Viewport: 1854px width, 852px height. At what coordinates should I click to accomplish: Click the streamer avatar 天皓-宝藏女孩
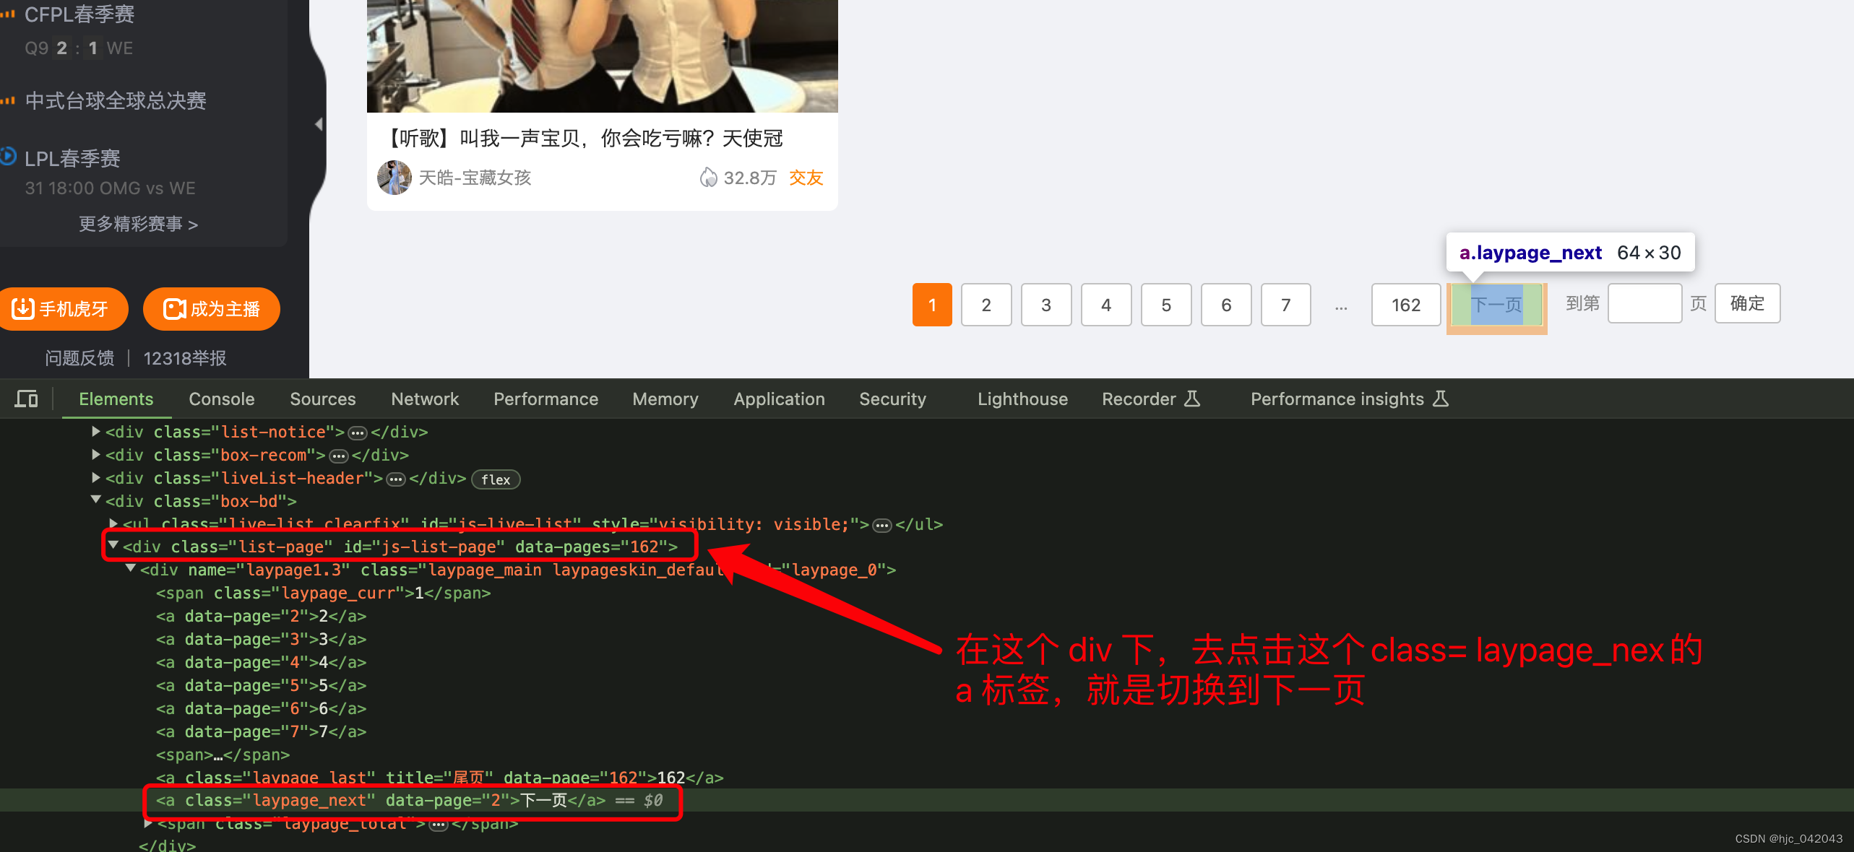[394, 178]
